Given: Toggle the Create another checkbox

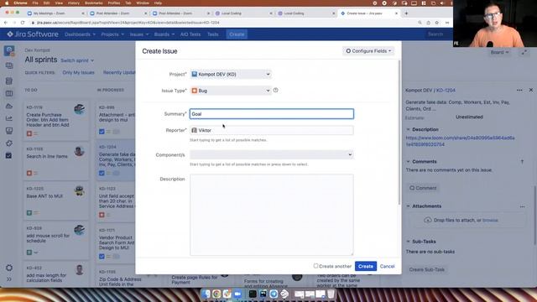Looking at the screenshot, I should pos(315,266).
